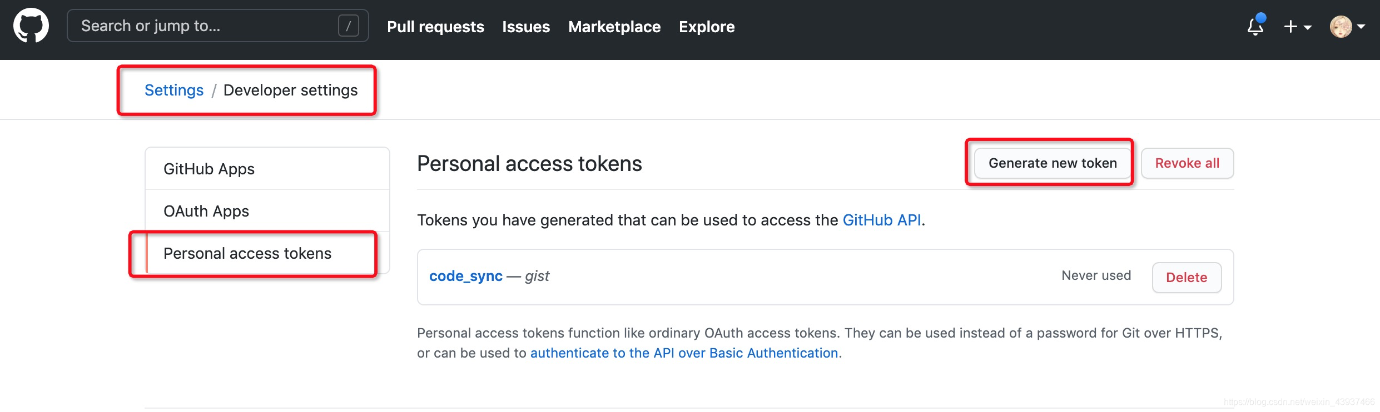The height and width of the screenshot is (412, 1380).
Task: Click Generate new token button
Action: pos(1053,163)
